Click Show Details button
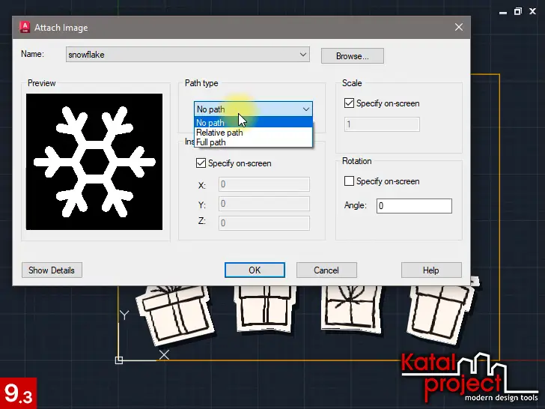The width and height of the screenshot is (545, 409). tap(52, 270)
